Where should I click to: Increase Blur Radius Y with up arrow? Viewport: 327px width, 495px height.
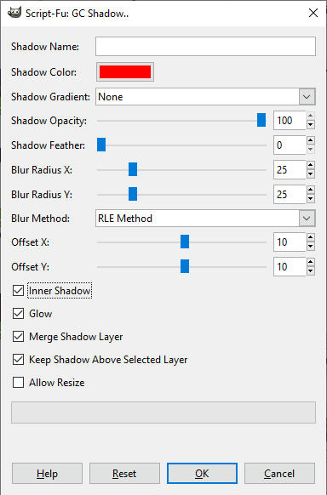tap(311, 190)
